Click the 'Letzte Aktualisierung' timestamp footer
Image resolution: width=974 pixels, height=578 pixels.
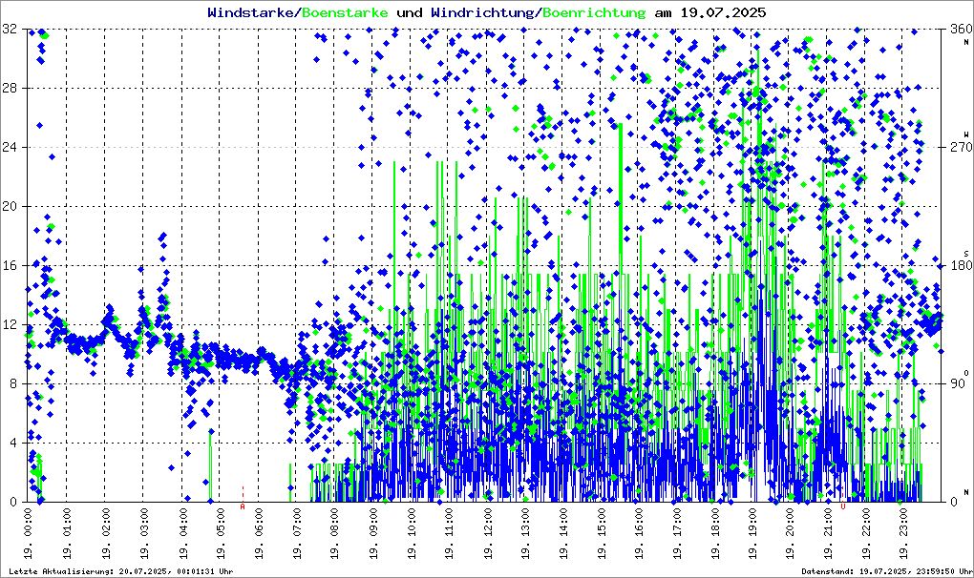[x=121, y=571]
